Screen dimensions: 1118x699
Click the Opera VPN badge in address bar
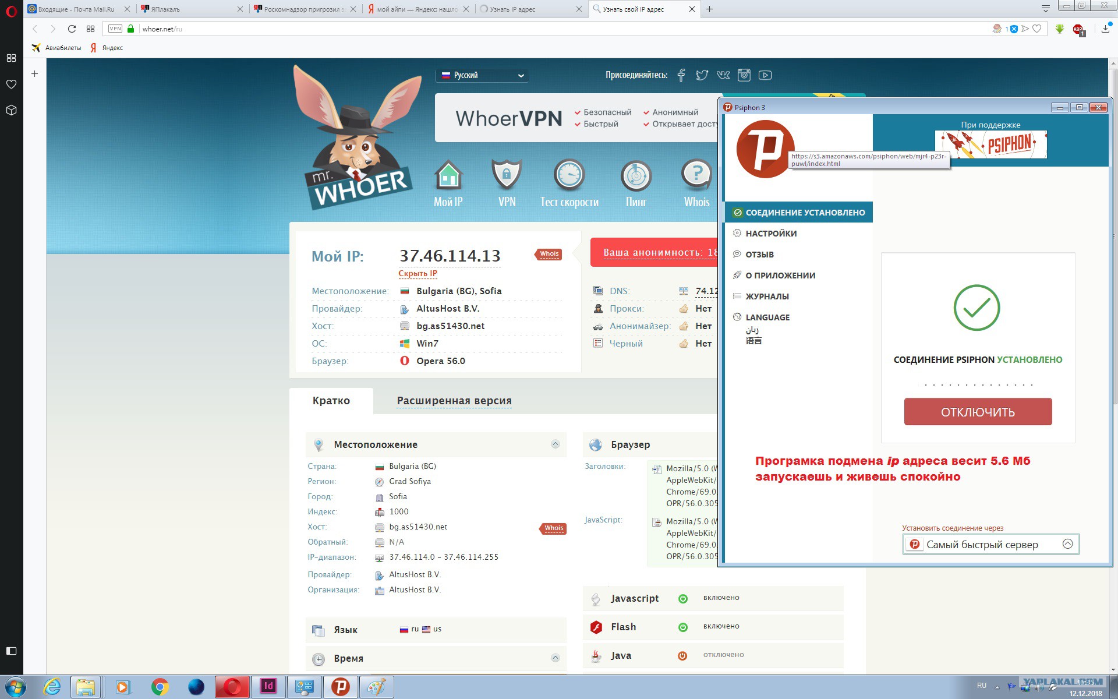pos(115,29)
